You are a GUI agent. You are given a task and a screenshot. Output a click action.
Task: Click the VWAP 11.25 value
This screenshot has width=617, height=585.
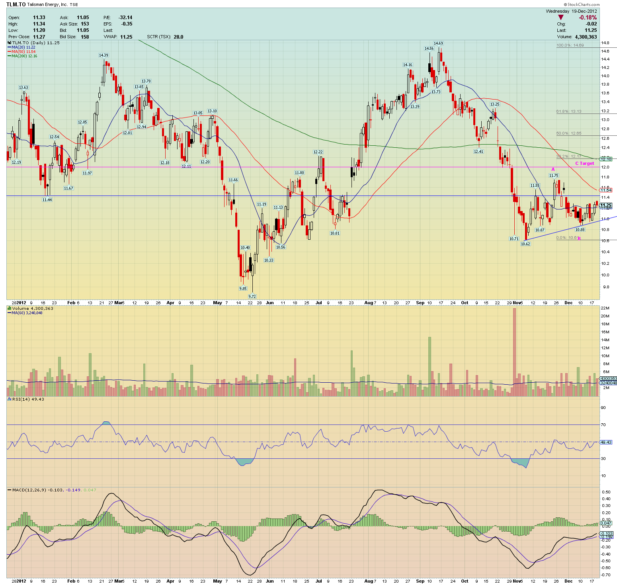pos(126,37)
